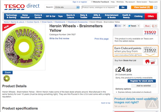Viewport: 161px width, 112px height.
Task: Expand the Website Feedback toggle
Action: click(x=92, y=2)
